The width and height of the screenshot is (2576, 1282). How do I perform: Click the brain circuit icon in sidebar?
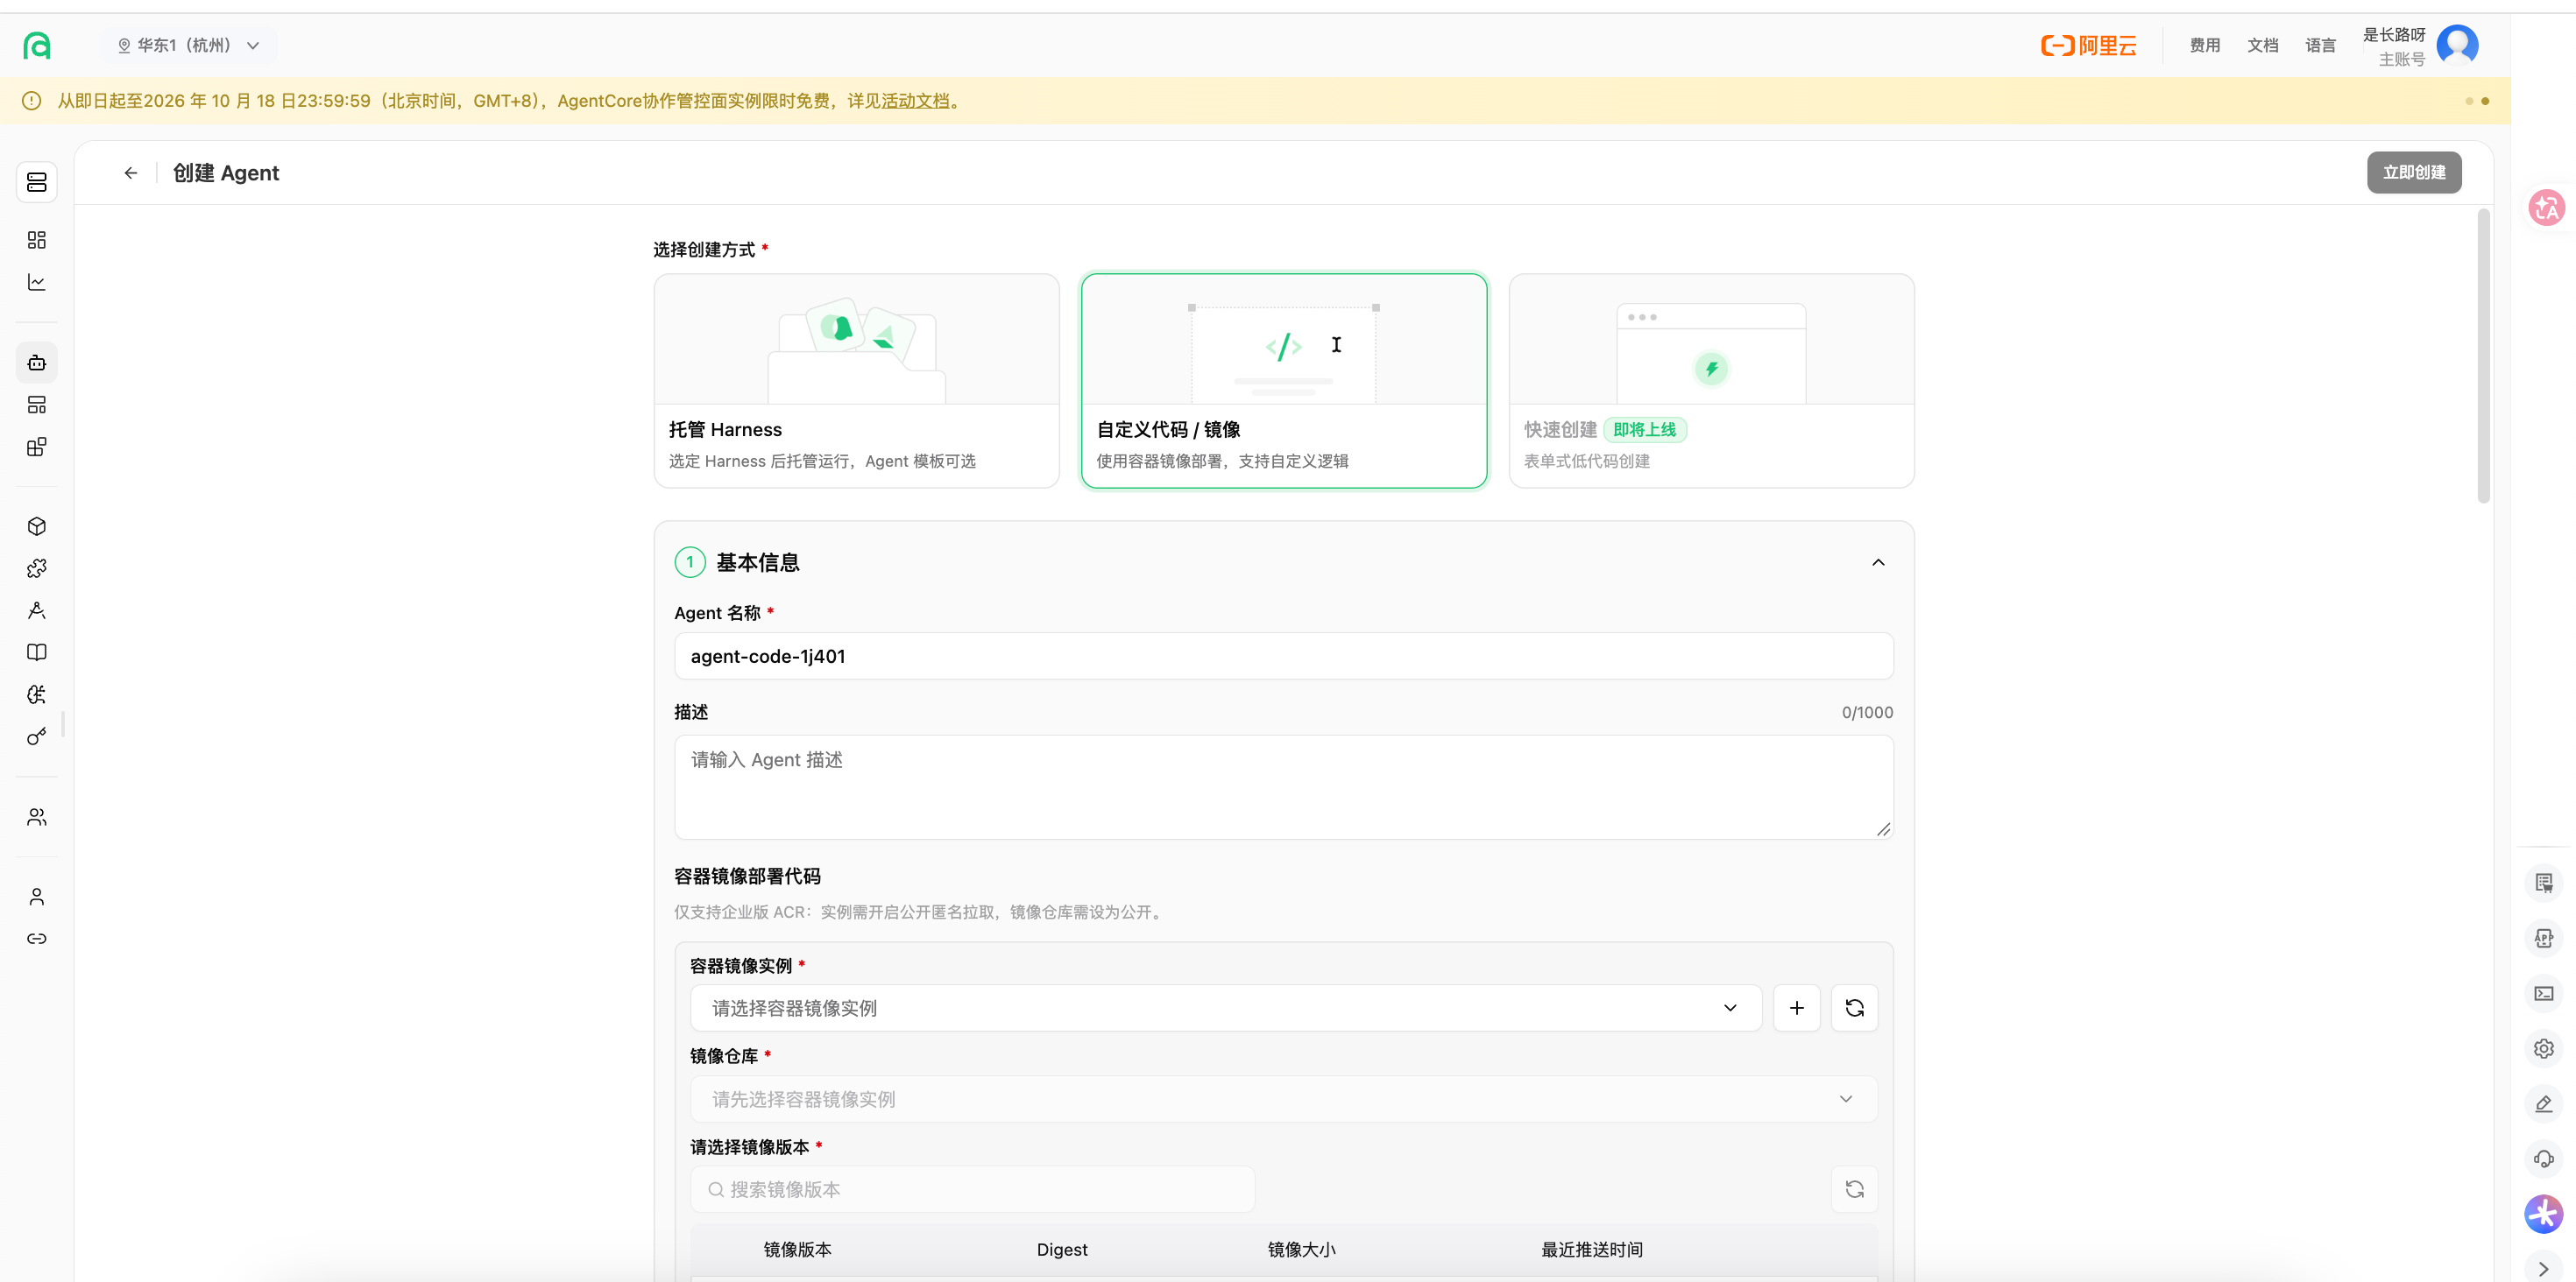click(x=37, y=694)
